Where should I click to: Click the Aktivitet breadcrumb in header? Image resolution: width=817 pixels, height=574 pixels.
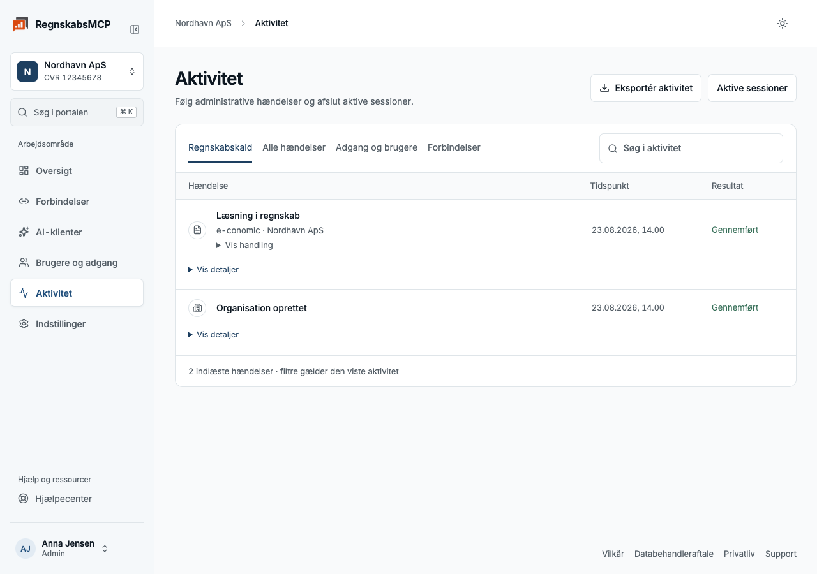271,24
